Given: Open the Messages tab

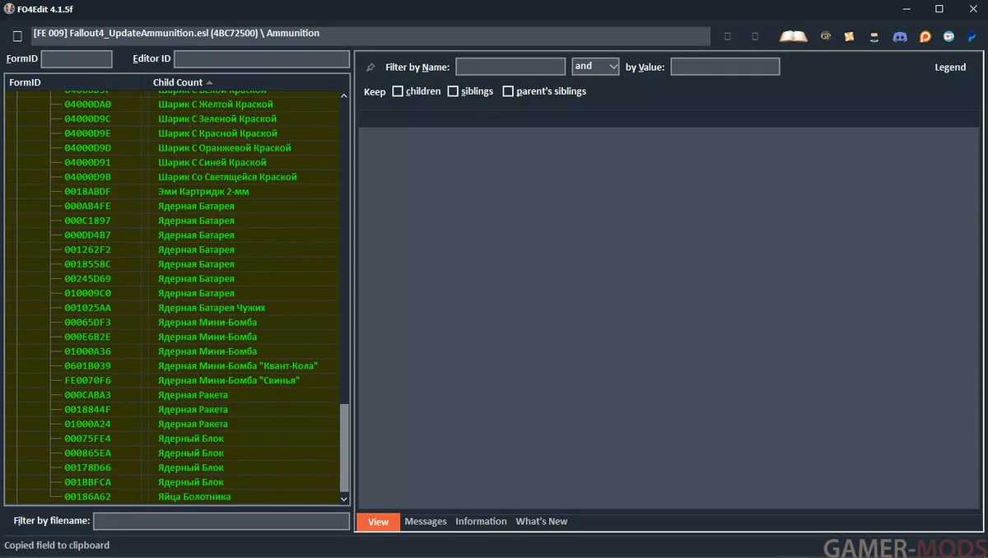Looking at the screenshot, I should [x=426, y=522].
